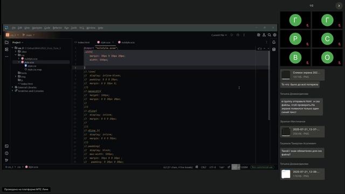The image size is (345, 194).
Task: Open the toolbar More Actions menu next to Debug
Action: (x=244, y=35)
